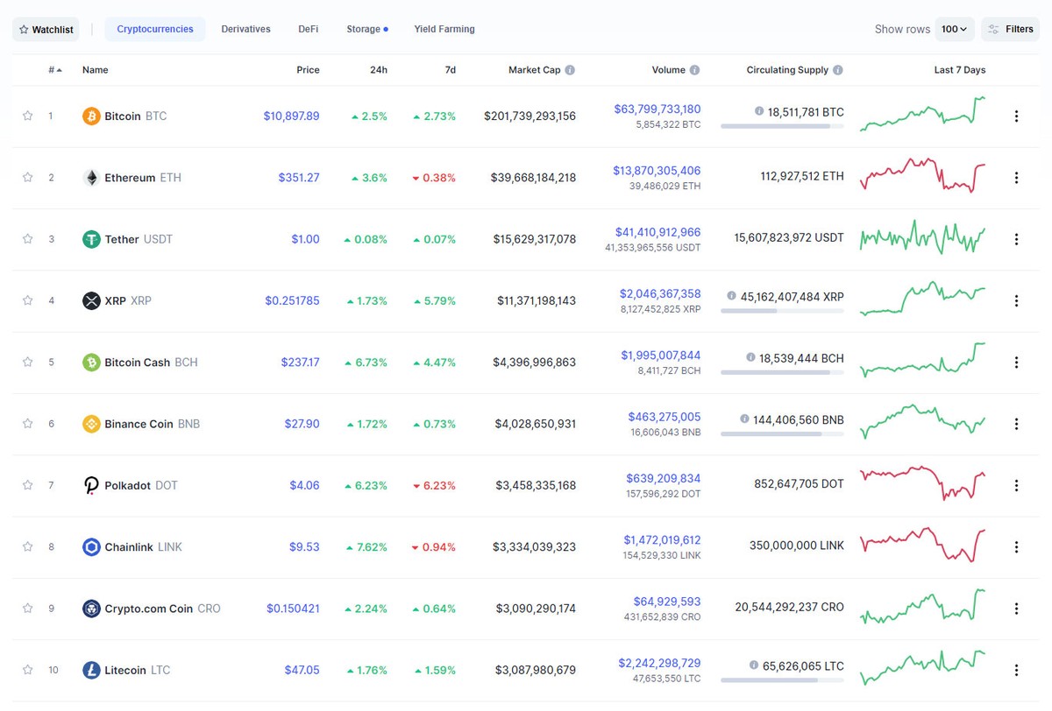This screenshot has width=1052, height=711.
Task: Click the Bitcoin BTC coin logo
Action: (91, 116)
